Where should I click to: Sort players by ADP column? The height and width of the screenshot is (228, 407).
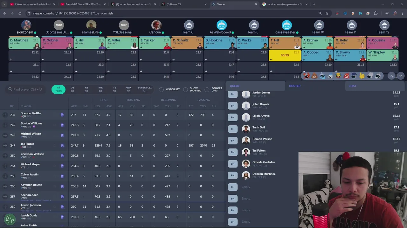click(74, 106)
